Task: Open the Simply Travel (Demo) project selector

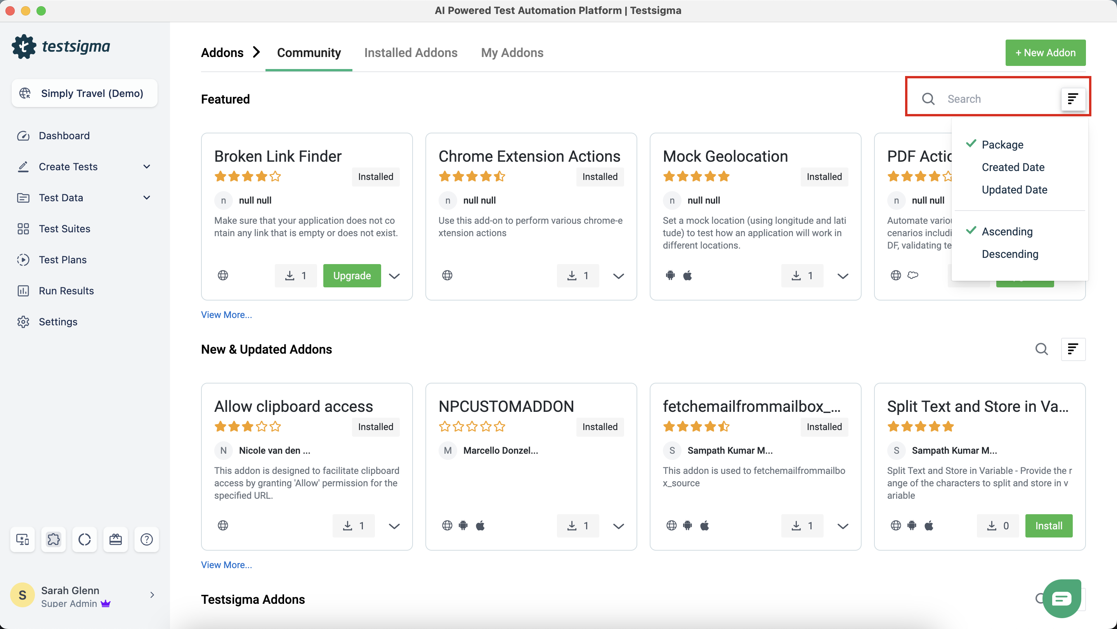Action: pyautogui.click(x=85, y=93)
